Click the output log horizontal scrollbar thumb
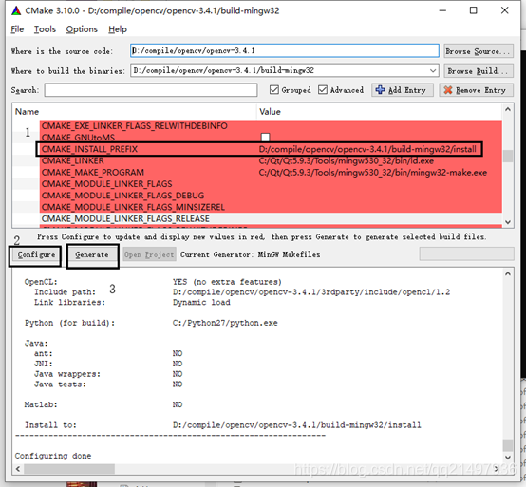526x487 pixels. pos(69,469)
